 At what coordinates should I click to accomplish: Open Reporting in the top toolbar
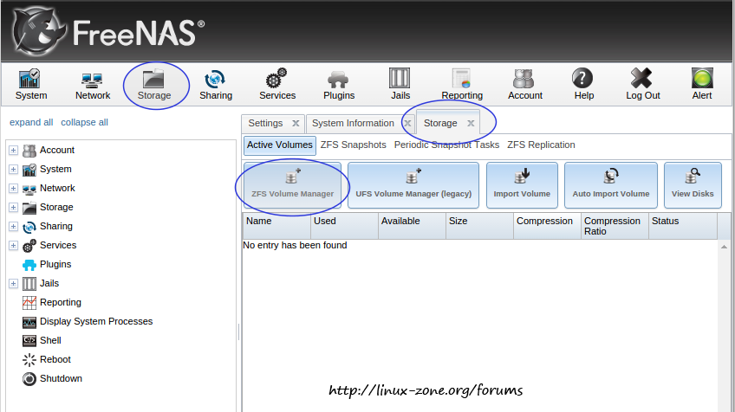[x=461, y=85]
